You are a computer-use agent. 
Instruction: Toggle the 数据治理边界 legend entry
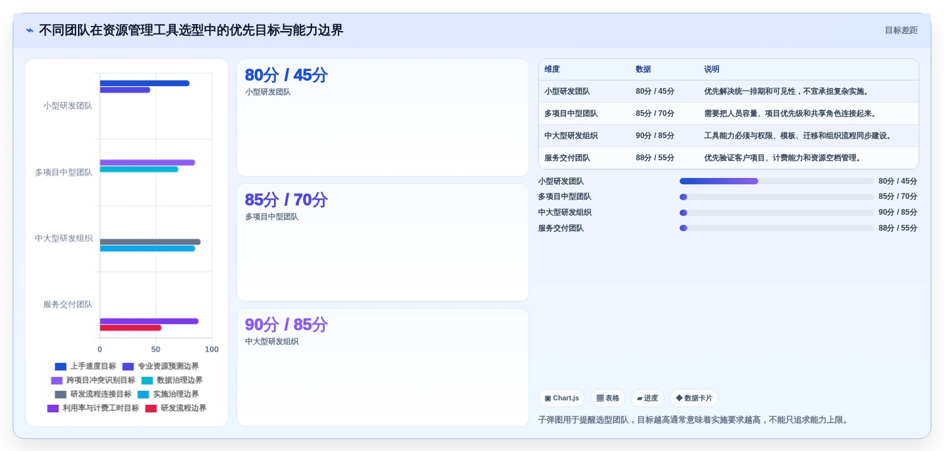pyautogui.click(x=172, y=381)
